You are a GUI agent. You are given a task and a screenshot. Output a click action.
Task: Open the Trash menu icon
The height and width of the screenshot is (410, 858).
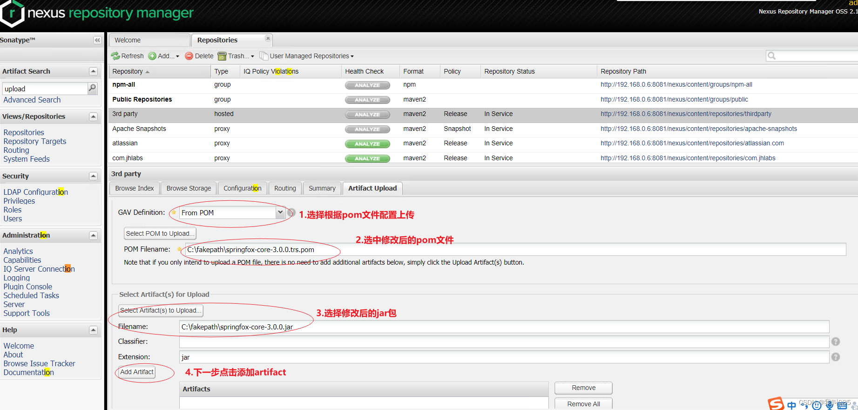coord(222,56)
